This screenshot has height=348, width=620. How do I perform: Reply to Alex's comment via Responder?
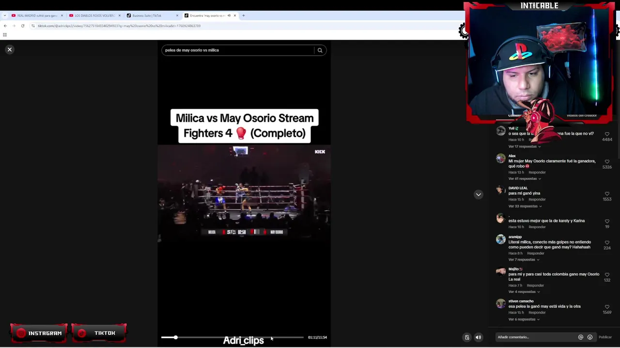(537, 173)
